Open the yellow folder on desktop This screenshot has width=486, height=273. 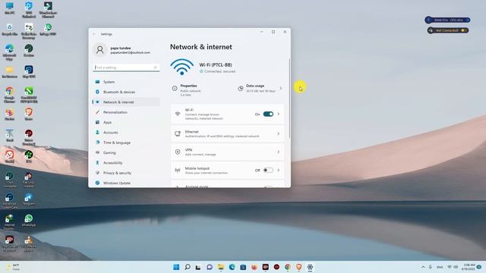point(10,72)
